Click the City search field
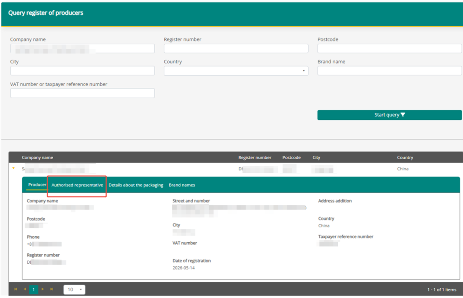The height and width of the screenshot is (298, 463). click(x=82, y=71)
